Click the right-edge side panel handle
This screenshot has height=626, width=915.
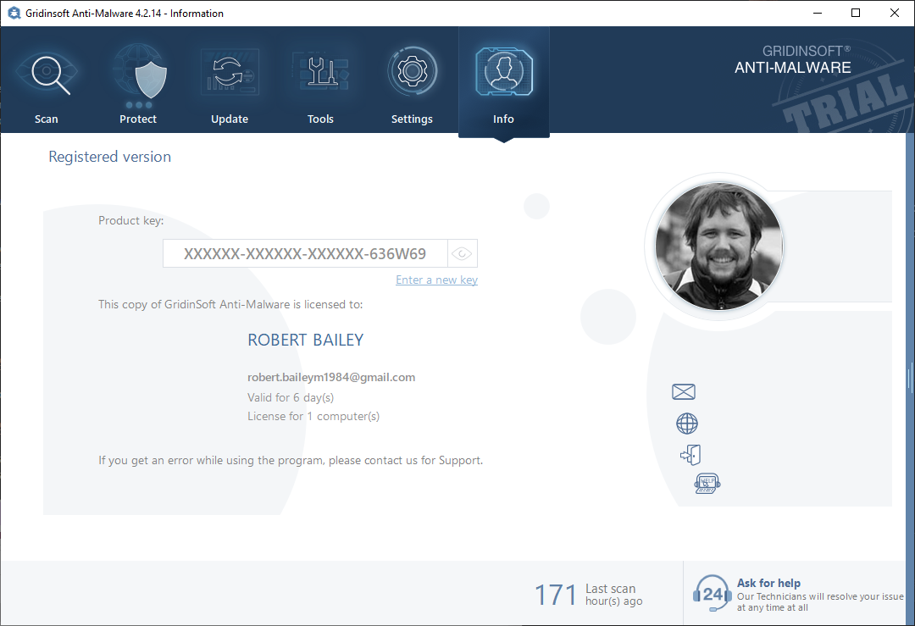coord(911,374)
